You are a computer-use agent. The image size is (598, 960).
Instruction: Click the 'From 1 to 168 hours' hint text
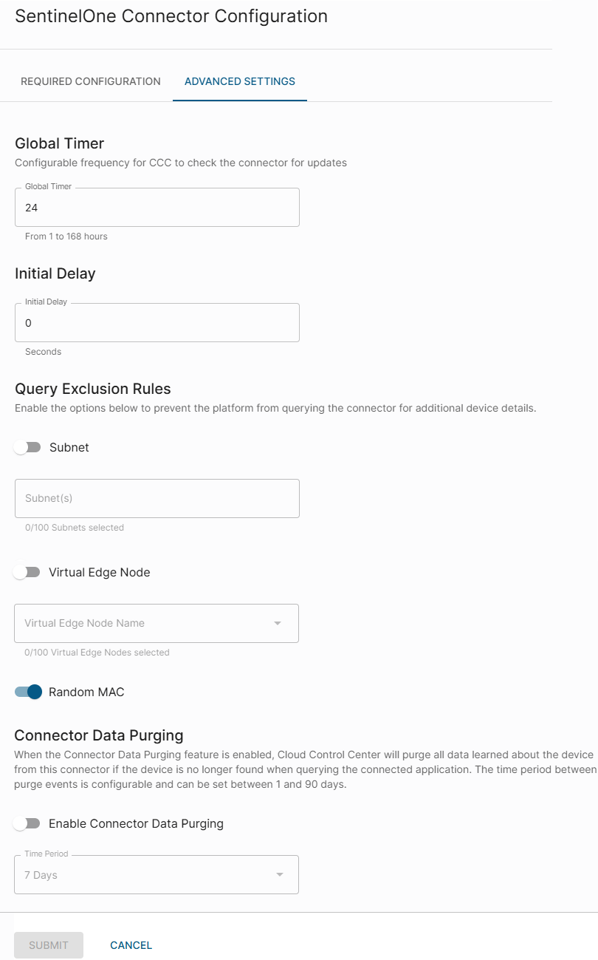(66, 236)
